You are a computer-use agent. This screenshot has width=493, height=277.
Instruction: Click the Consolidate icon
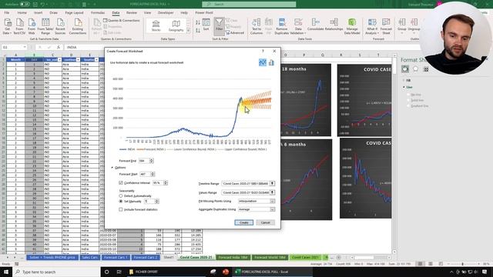coord(315,25)
